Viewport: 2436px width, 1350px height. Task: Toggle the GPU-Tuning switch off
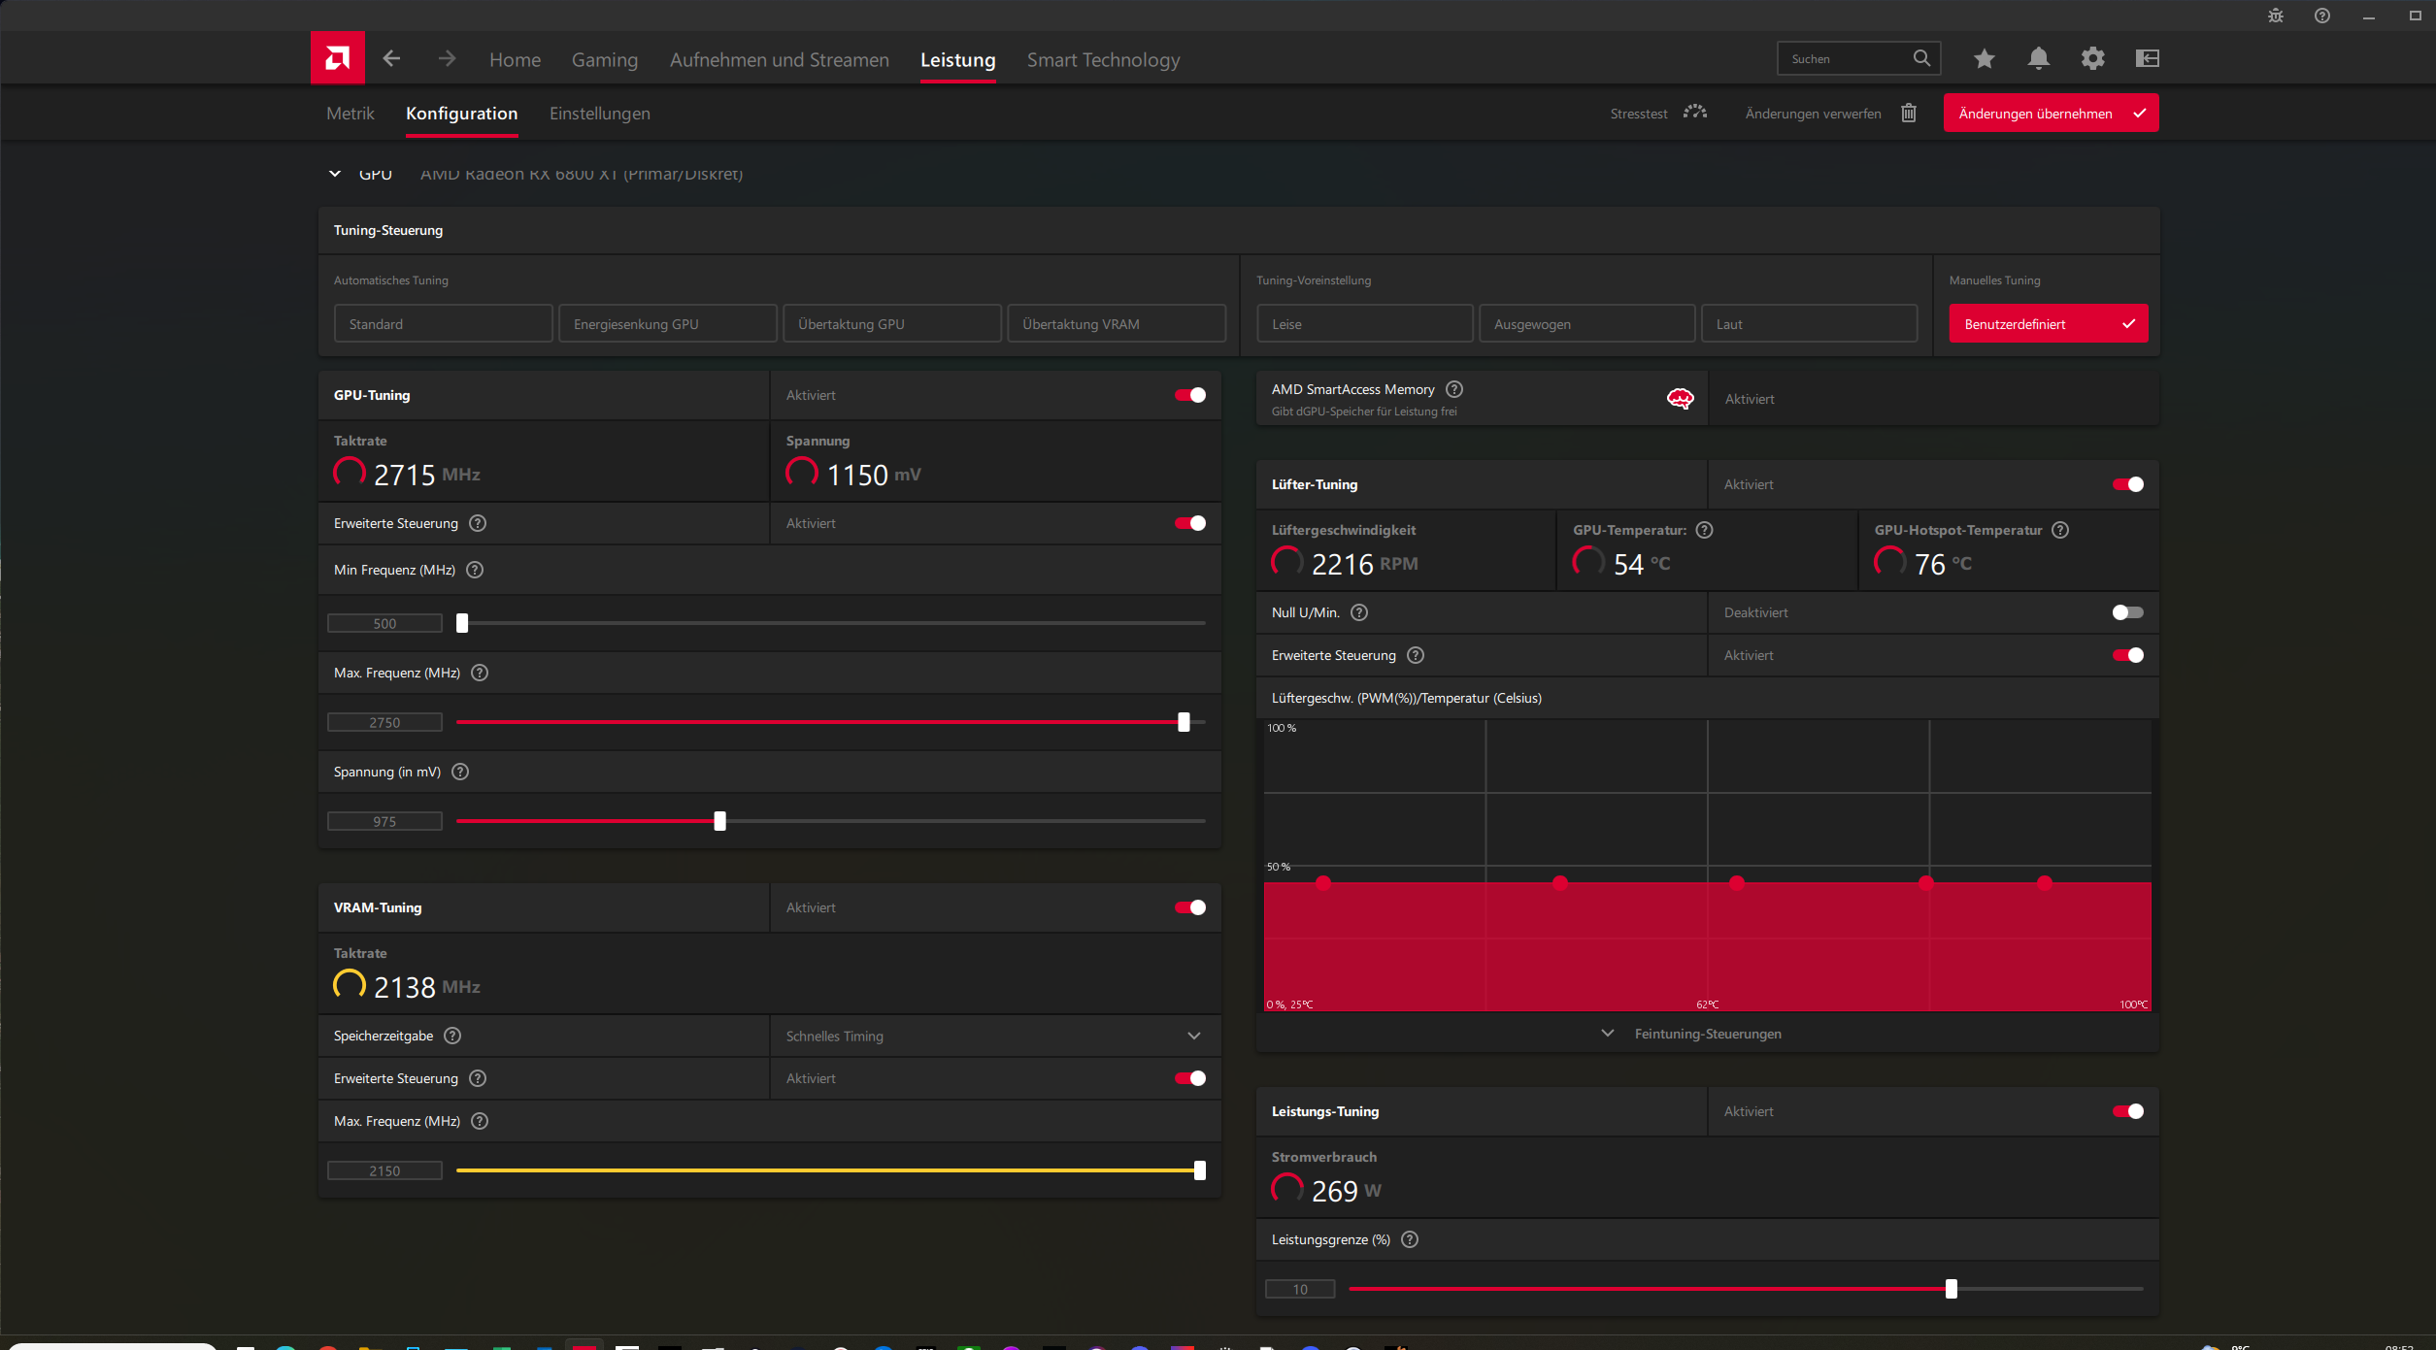coord(1190,395)
